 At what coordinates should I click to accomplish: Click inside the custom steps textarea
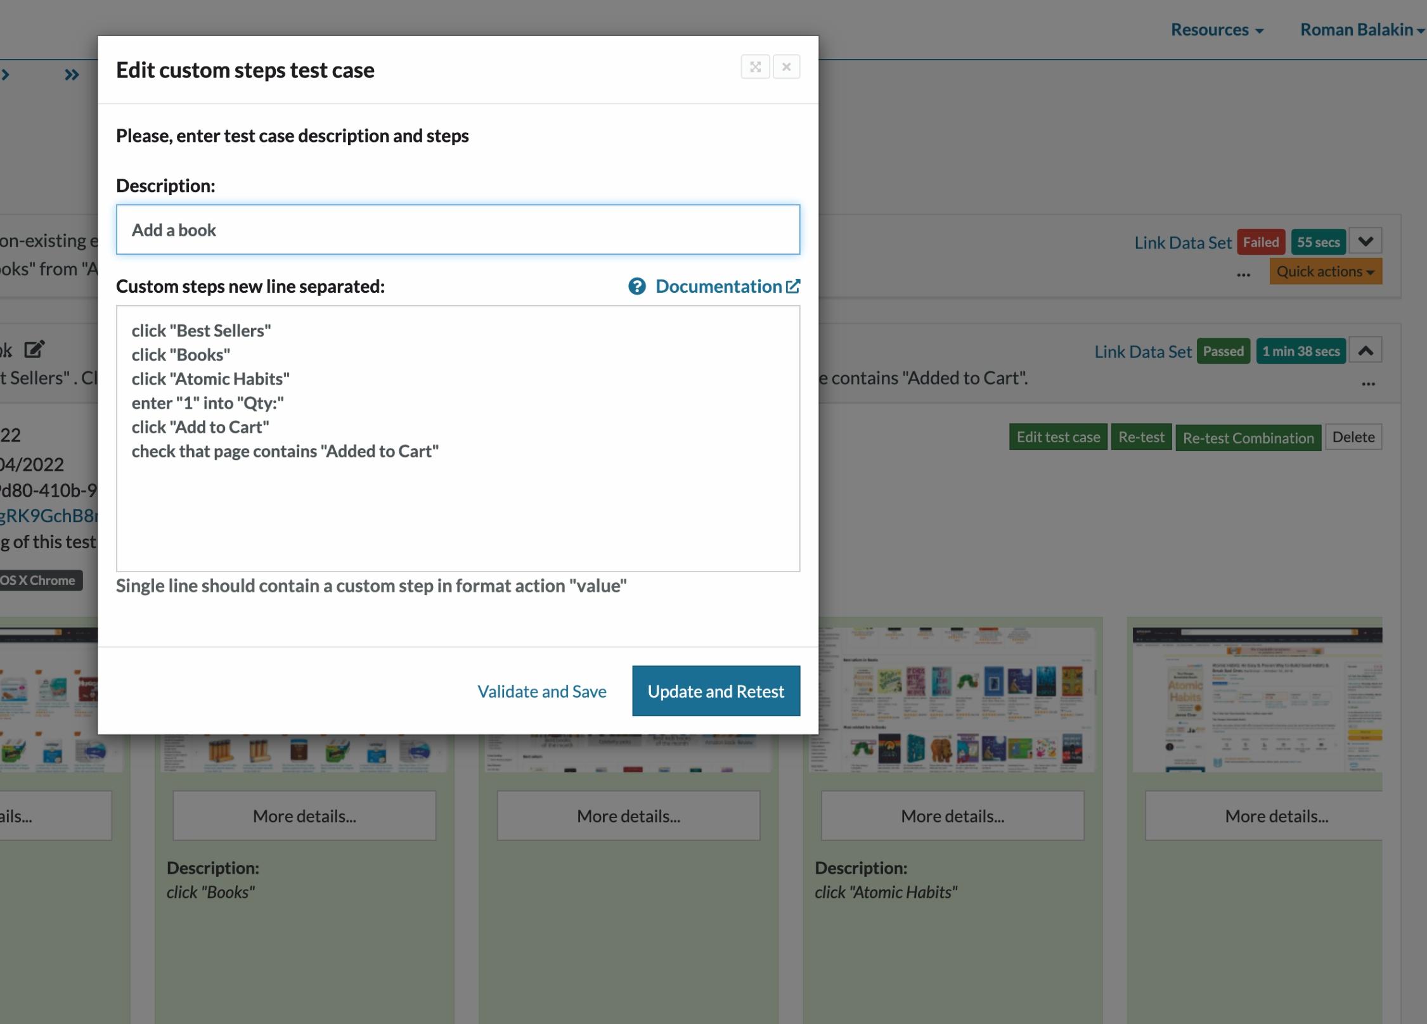(x=458, y=507)
